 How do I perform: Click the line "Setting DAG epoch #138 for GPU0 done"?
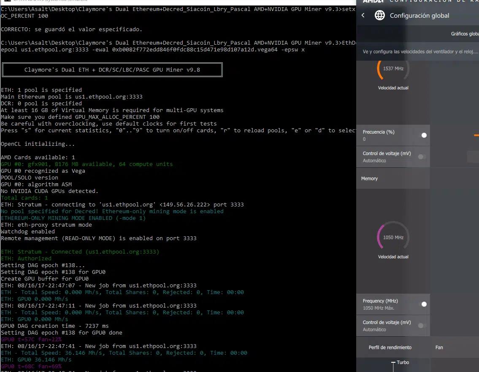tap(61, 333)
